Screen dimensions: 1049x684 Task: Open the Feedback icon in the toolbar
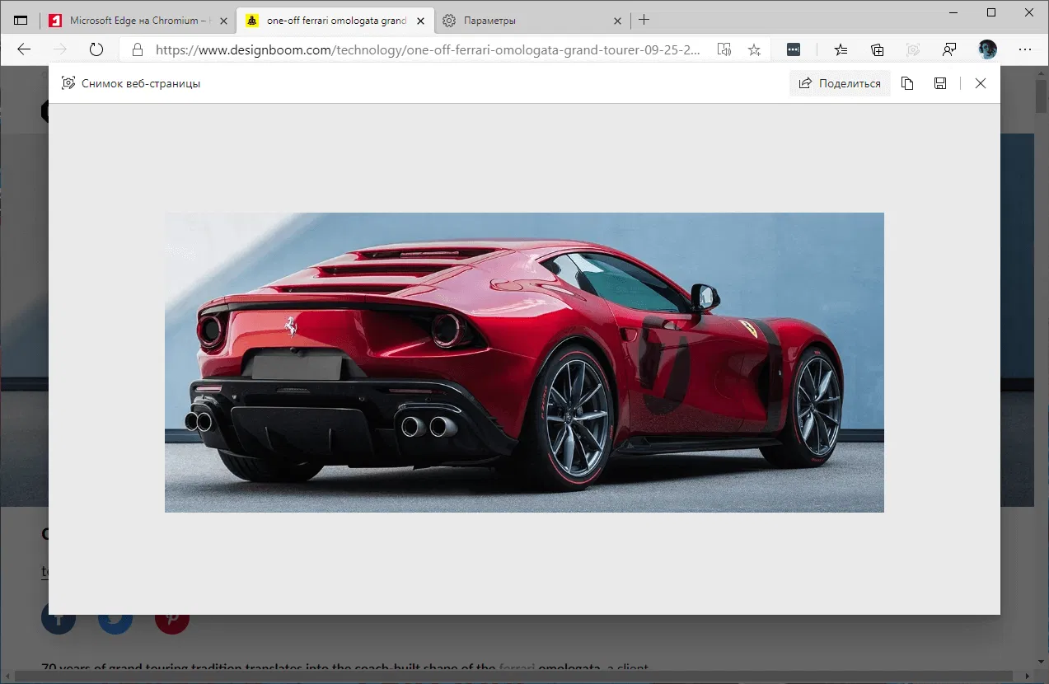[x=949, y=49]
